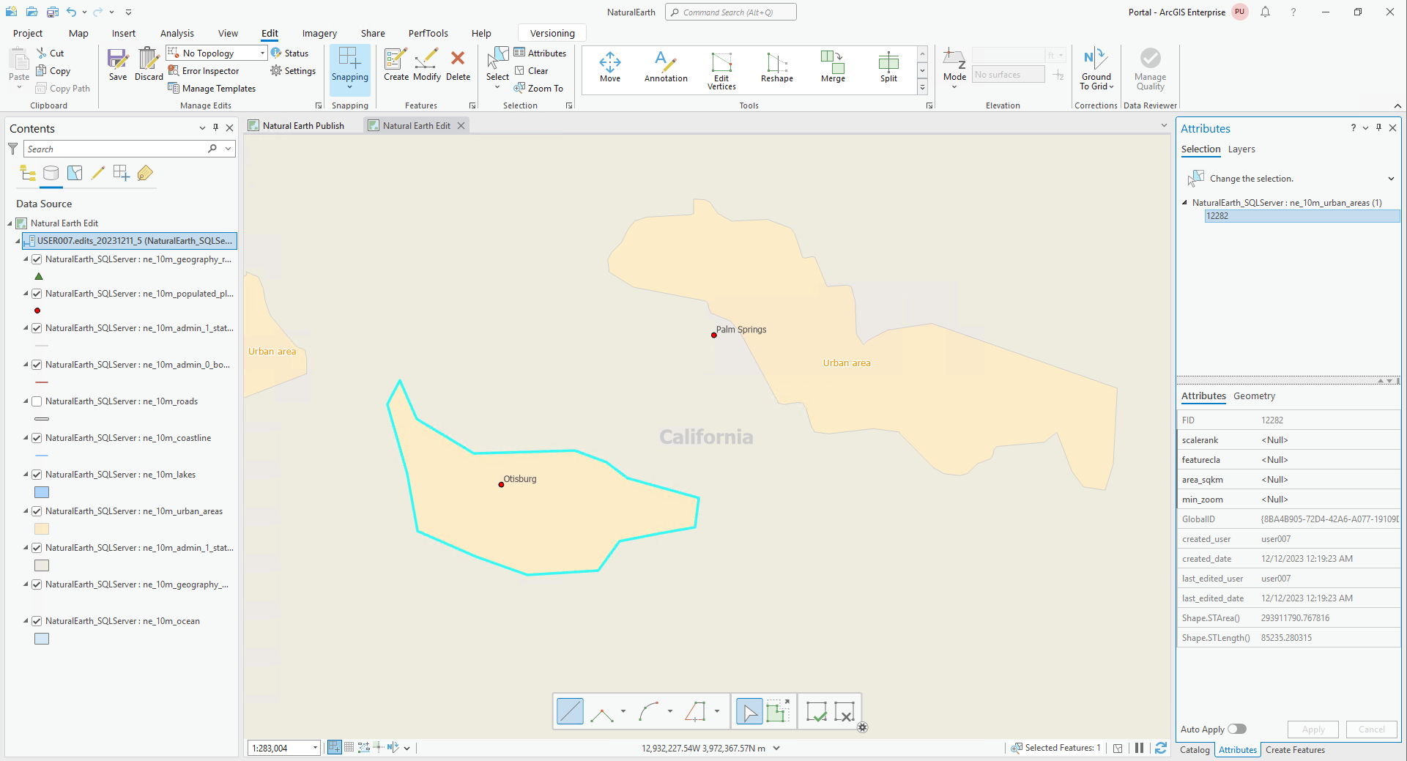
Task: Switch to the Layers tab in Attributes pane
Action: coord(1241,149)
